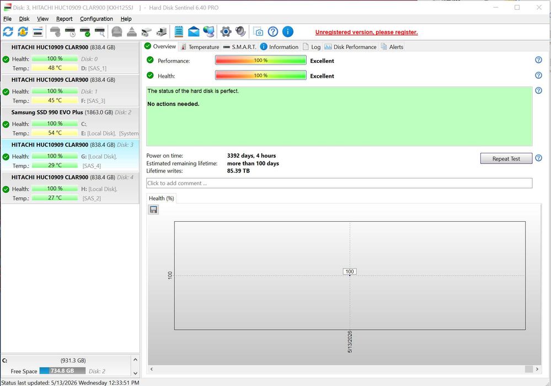
Task: Click the stacked blocks disk toolbar icon
Action: click(x=162, y=31)
